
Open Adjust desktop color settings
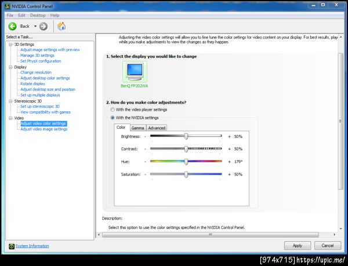pyautogui.click(x=45, y=78)
